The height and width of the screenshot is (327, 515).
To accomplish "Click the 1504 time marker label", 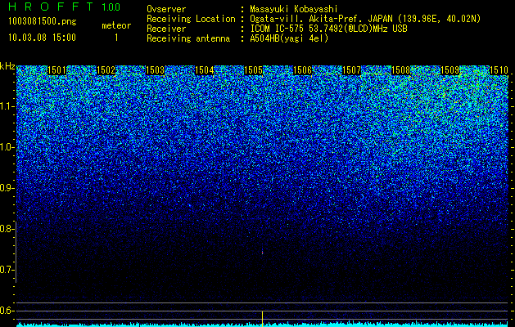I will point(205,70).
